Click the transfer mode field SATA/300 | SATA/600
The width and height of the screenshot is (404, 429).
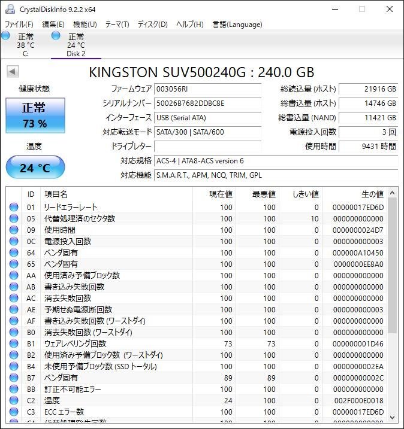point(208,132)
